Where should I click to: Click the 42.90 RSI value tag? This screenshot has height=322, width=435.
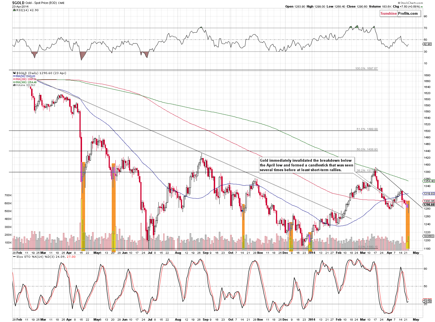pos(427,44)
